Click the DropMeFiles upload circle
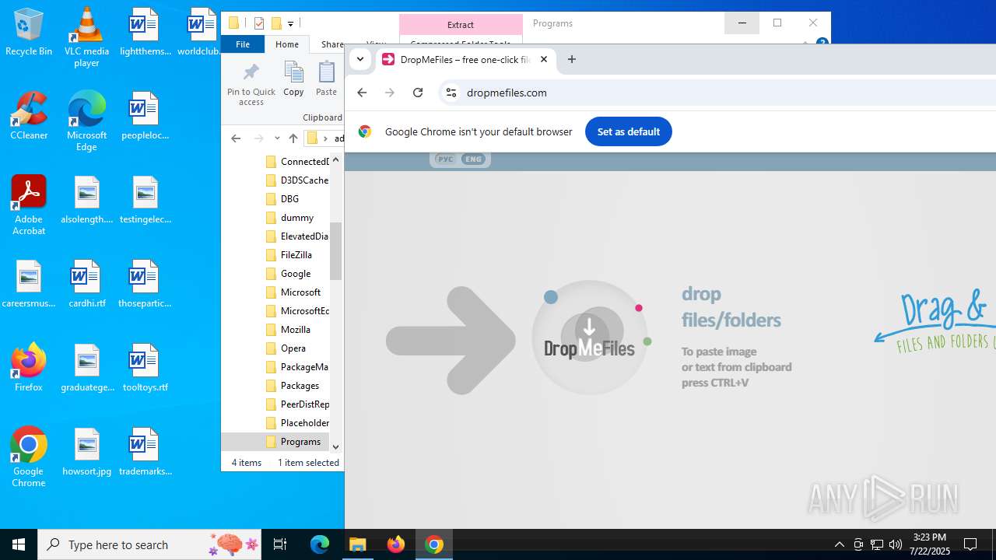996x560 pixels. click(x=589, y=338)
